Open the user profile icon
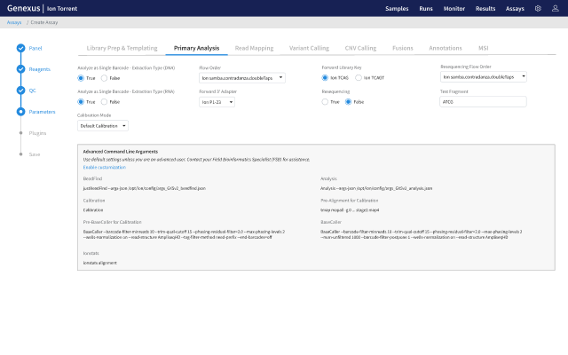This screenshot has width=568, height=355. [555, 8]
